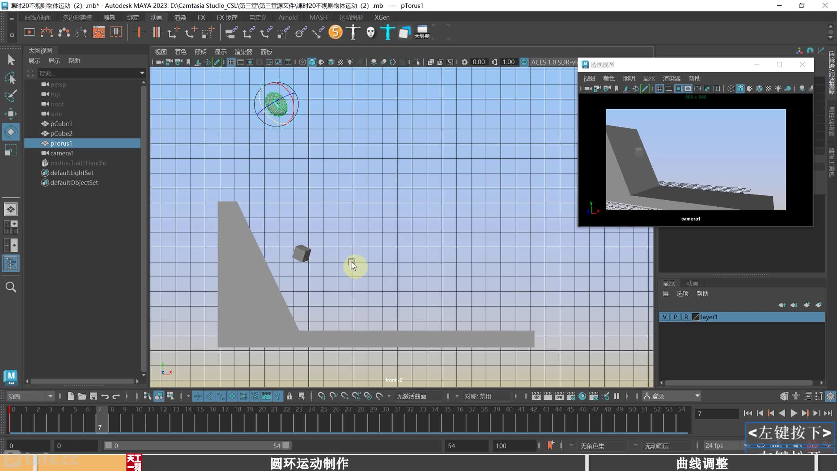Toggle layer1 reference R box
Screen dimensions: 837x471
[x=686, y=317]
